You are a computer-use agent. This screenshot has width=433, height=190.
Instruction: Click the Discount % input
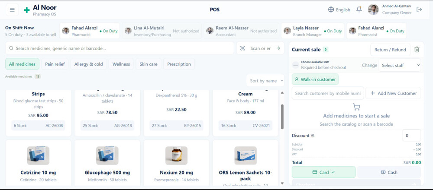tap(412, 136)
